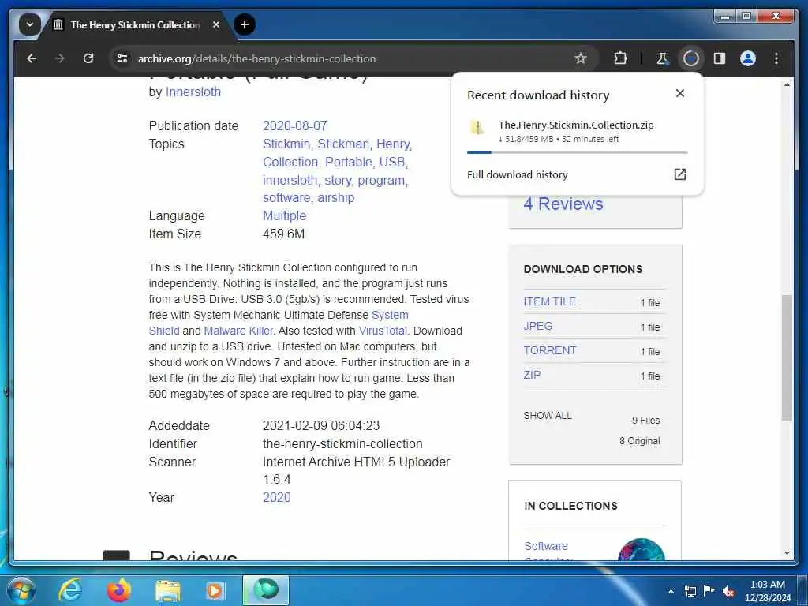808x606 pixels.
Task: Click the Software collection thumbnail
Action: pyautogui.click(x=641, y=549)
